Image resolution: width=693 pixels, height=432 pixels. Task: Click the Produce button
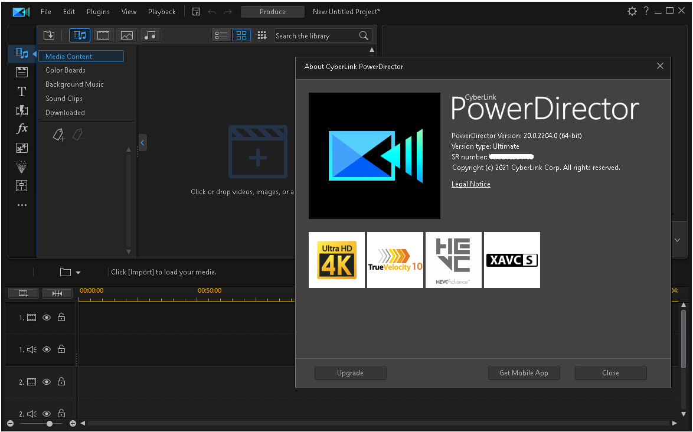272,12
